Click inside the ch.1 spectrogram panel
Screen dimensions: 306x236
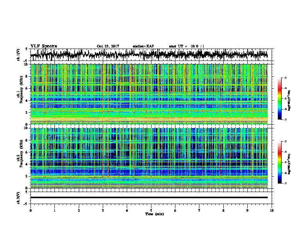pyautogui.click(x=149, y=94)
